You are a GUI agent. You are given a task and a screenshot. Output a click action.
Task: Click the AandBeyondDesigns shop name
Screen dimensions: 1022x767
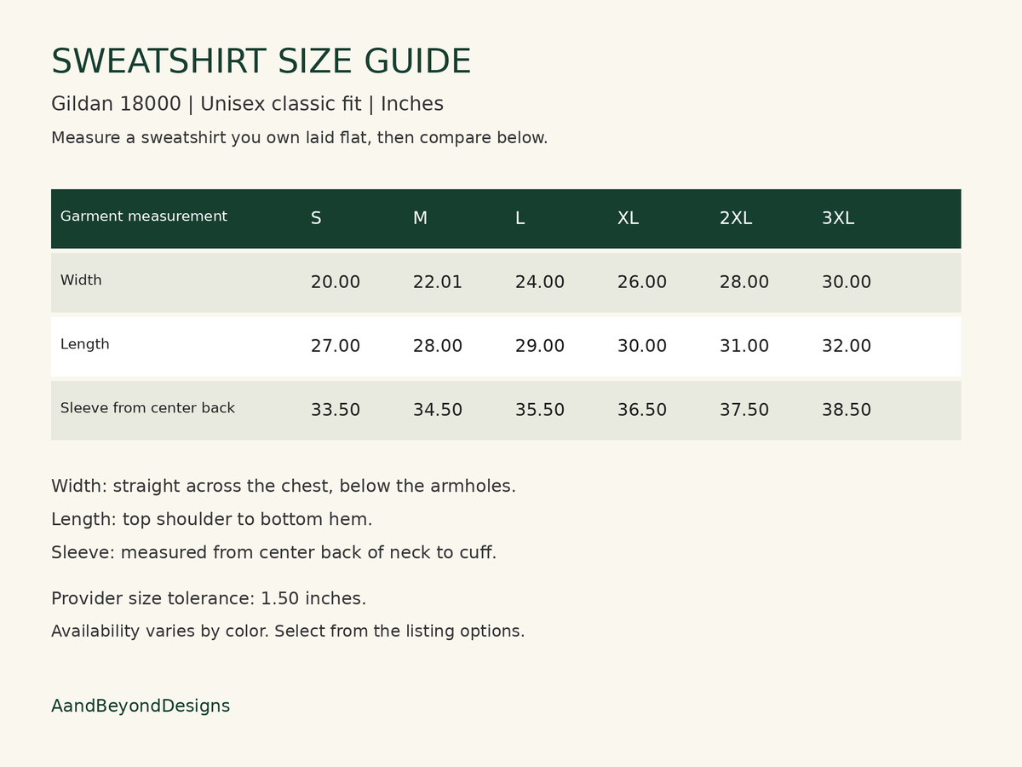click(x=141, y=706)
